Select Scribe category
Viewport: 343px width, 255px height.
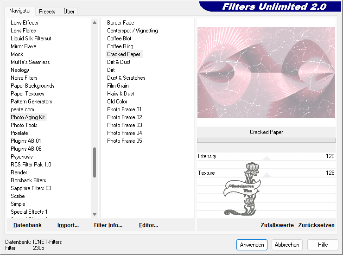[18, 196]
